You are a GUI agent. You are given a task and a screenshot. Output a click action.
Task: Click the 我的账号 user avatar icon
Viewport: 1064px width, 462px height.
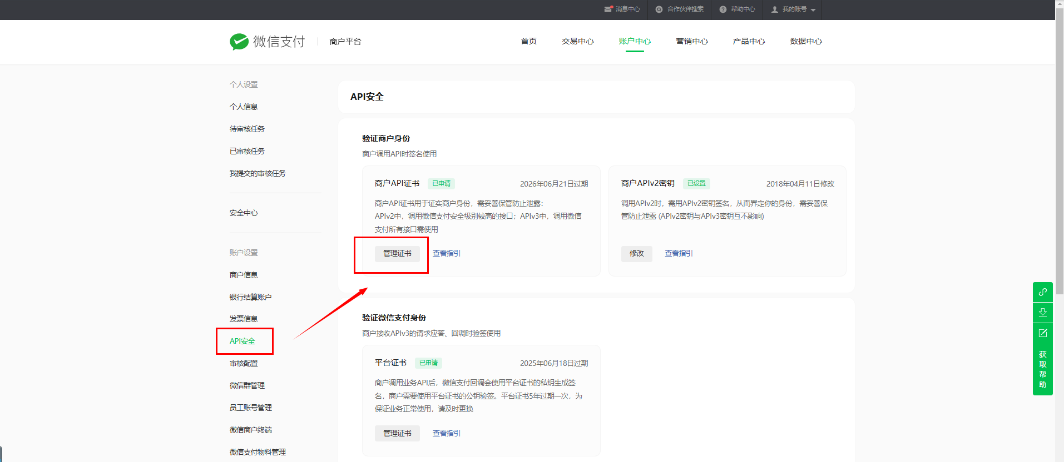point(774,9)
